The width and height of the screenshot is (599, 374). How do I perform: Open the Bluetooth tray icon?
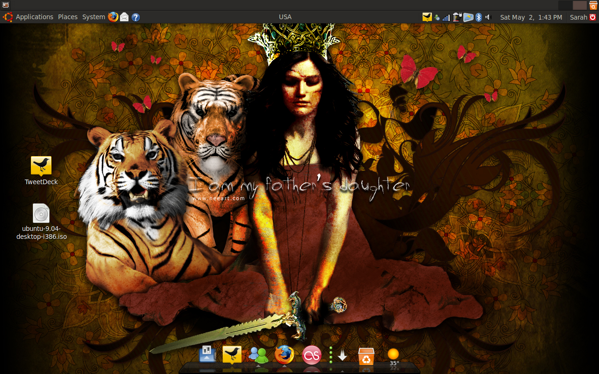click(479, 17)
